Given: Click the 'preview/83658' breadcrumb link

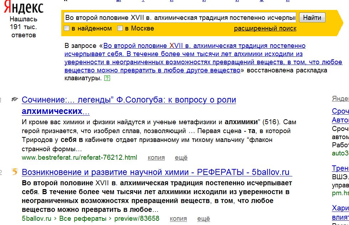Looking at the screenshot, I should [137, 219].
